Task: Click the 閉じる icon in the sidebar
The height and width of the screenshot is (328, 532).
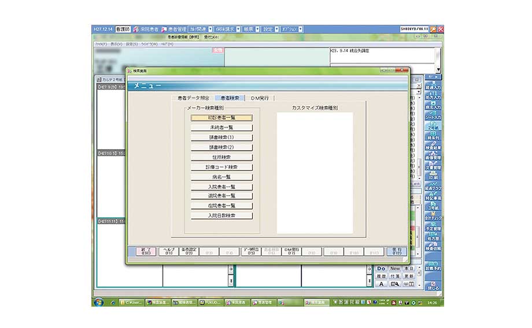Action: [433, 285]
